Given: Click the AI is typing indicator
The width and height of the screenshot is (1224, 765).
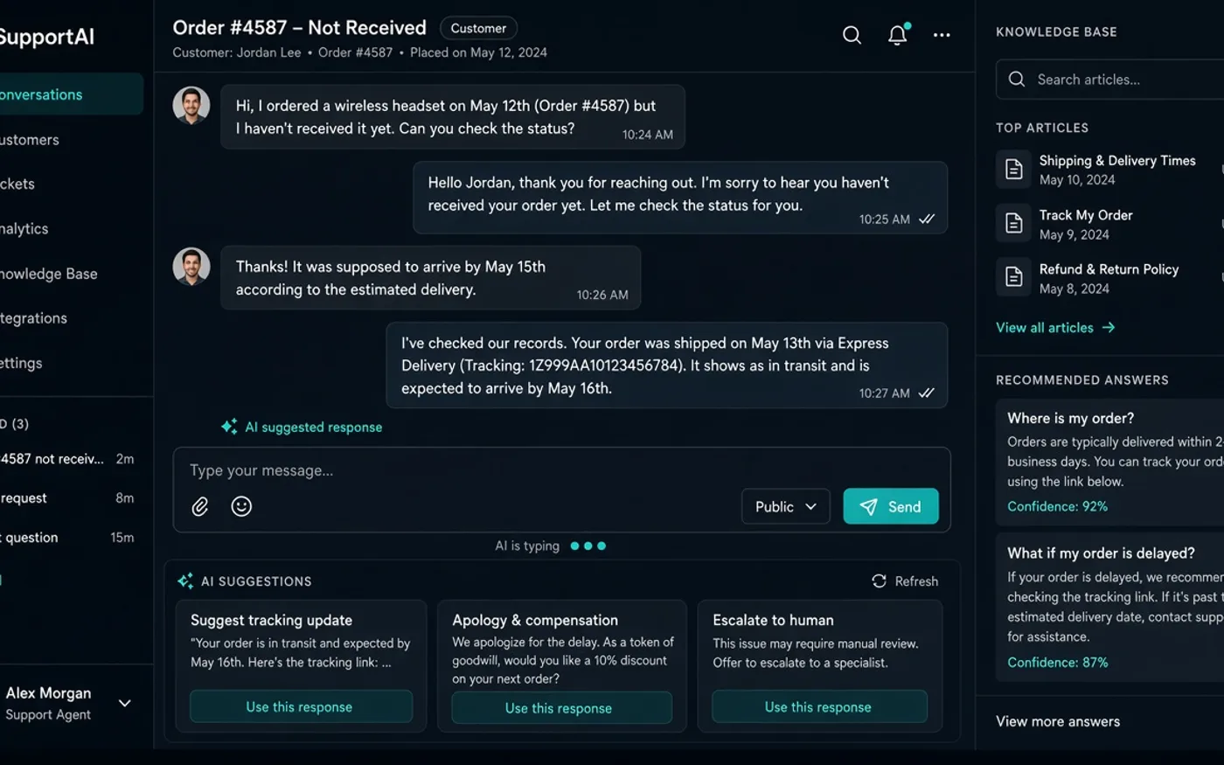Looking at the screenshot, I should pos(551,546).
